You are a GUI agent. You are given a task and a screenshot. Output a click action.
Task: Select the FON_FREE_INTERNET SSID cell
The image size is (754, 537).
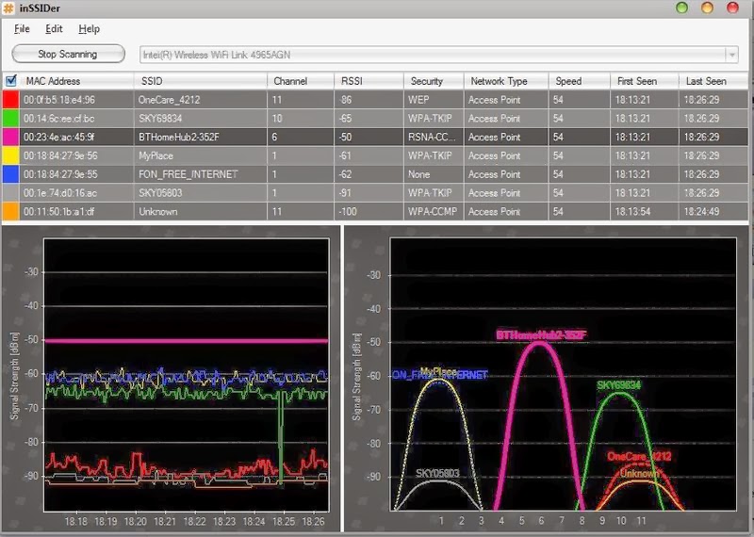coord(201,174)
